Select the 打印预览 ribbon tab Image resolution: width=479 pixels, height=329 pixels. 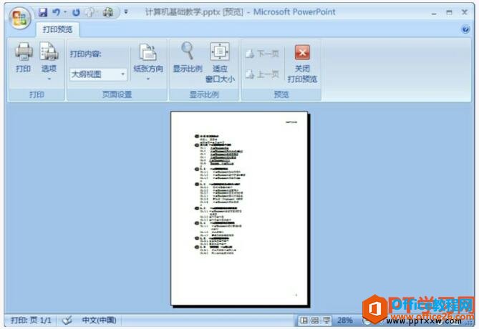[x=57, y=29]
